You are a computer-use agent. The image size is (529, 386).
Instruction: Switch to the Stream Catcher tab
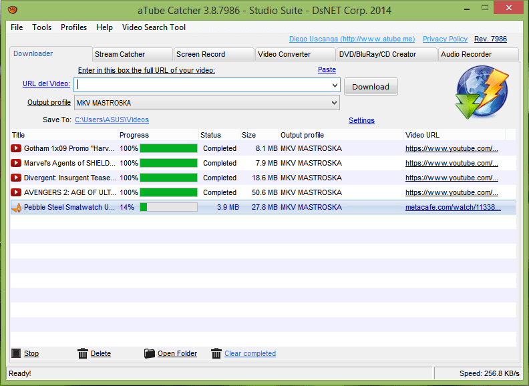[x=132, y=54]
